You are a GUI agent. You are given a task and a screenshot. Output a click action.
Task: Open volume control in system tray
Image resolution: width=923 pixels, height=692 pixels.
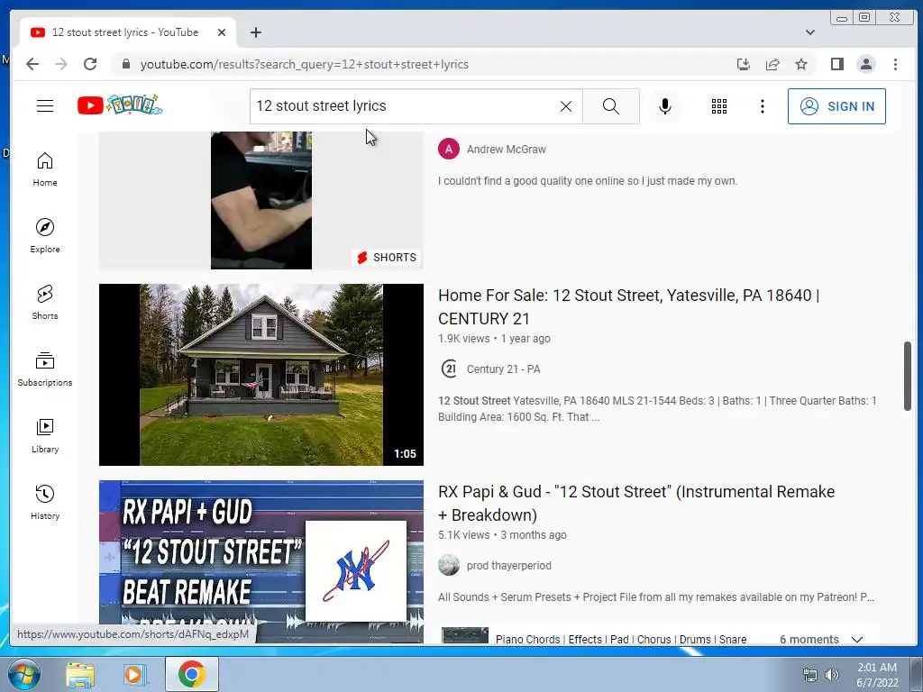click(x=832, y=675)
